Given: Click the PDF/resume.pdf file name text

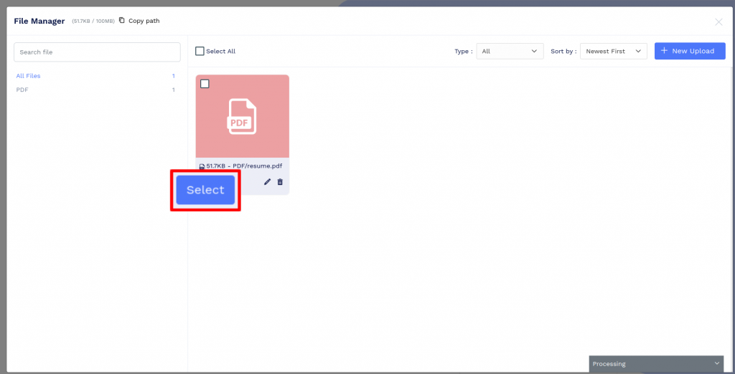Looking at the screenshot, I should pos(258,166).
